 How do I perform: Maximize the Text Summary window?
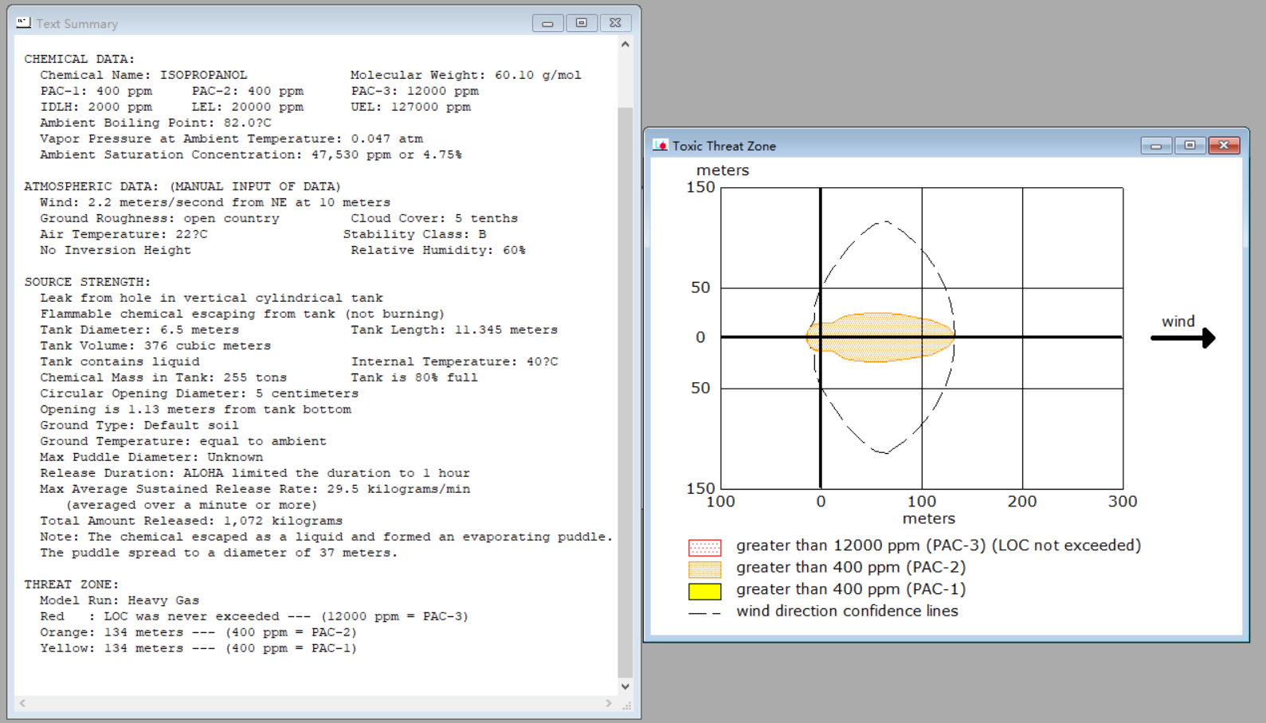click(582, 23)
